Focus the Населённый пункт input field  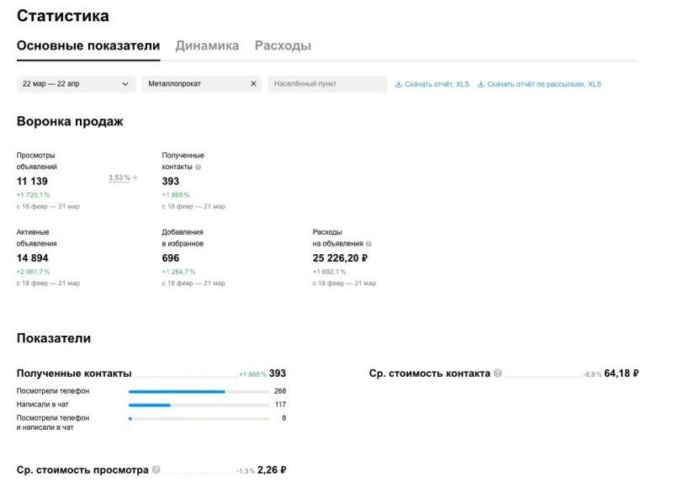pyautogui.click(x=327, y=84)
